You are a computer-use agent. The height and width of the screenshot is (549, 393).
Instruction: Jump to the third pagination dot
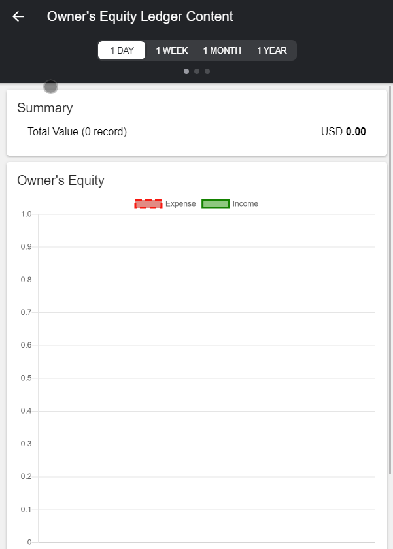[x=207, y=71]
